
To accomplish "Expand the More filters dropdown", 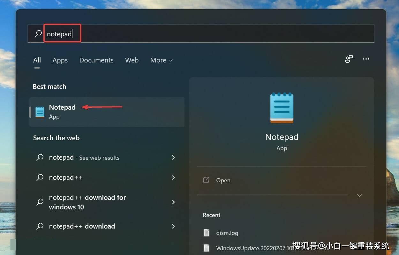I will click(x=162, y=60).
